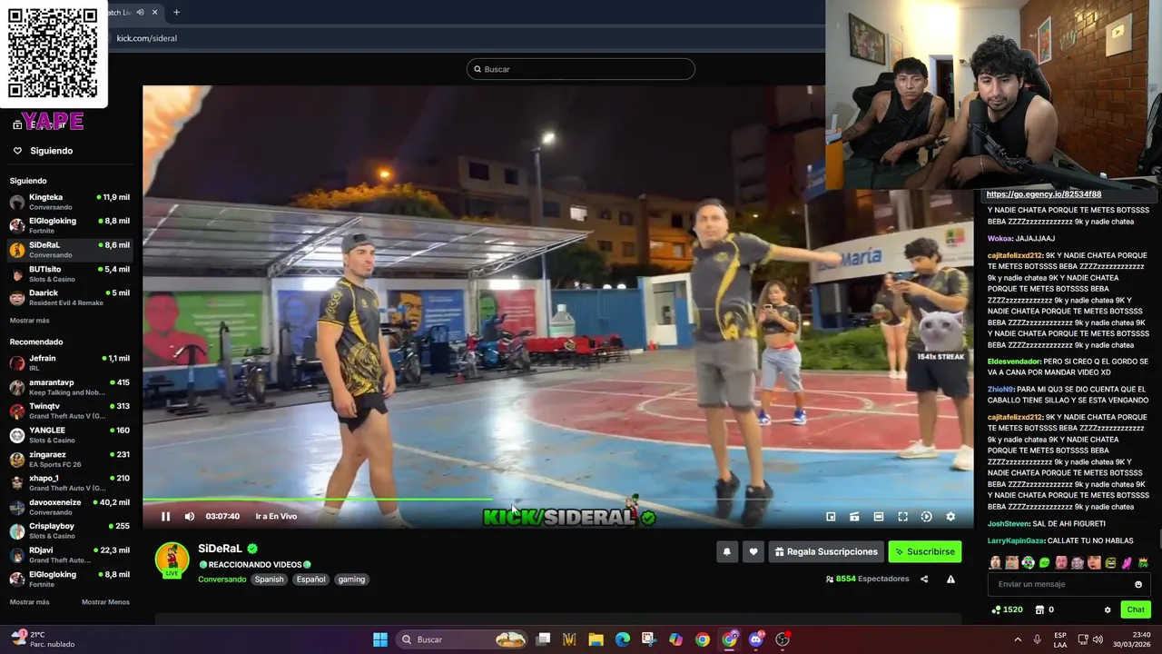Open playback speed control icon
This screenshot has width=1162, height=654.
tap(926, 516)
